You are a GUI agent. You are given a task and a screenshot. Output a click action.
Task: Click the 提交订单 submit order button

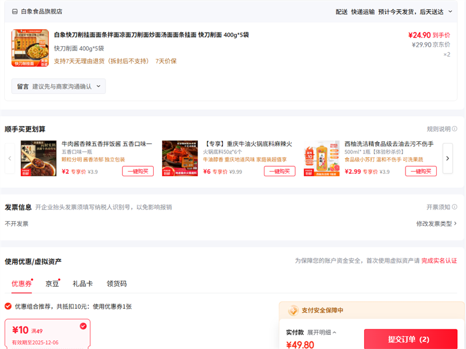[x=411, y=338]
